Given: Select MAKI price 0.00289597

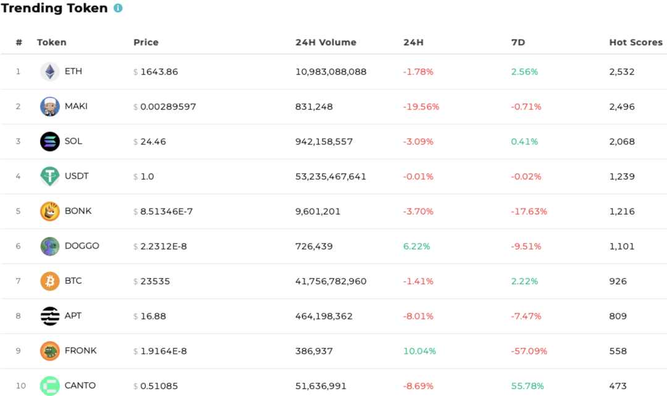Looking at the screenshot, I should pos(168,107).
